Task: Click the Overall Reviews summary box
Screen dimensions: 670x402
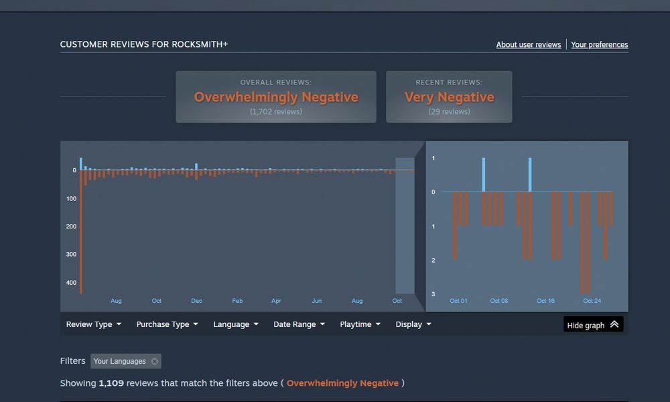Action: pos(276,97)
